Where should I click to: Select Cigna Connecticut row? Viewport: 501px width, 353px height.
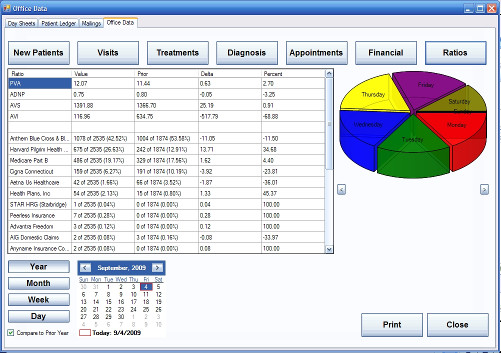pos(166,171)
